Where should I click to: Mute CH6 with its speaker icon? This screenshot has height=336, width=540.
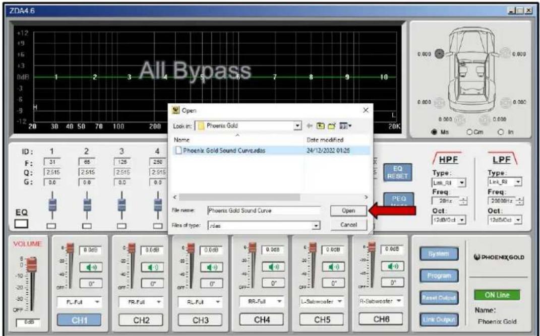(393, 266)
